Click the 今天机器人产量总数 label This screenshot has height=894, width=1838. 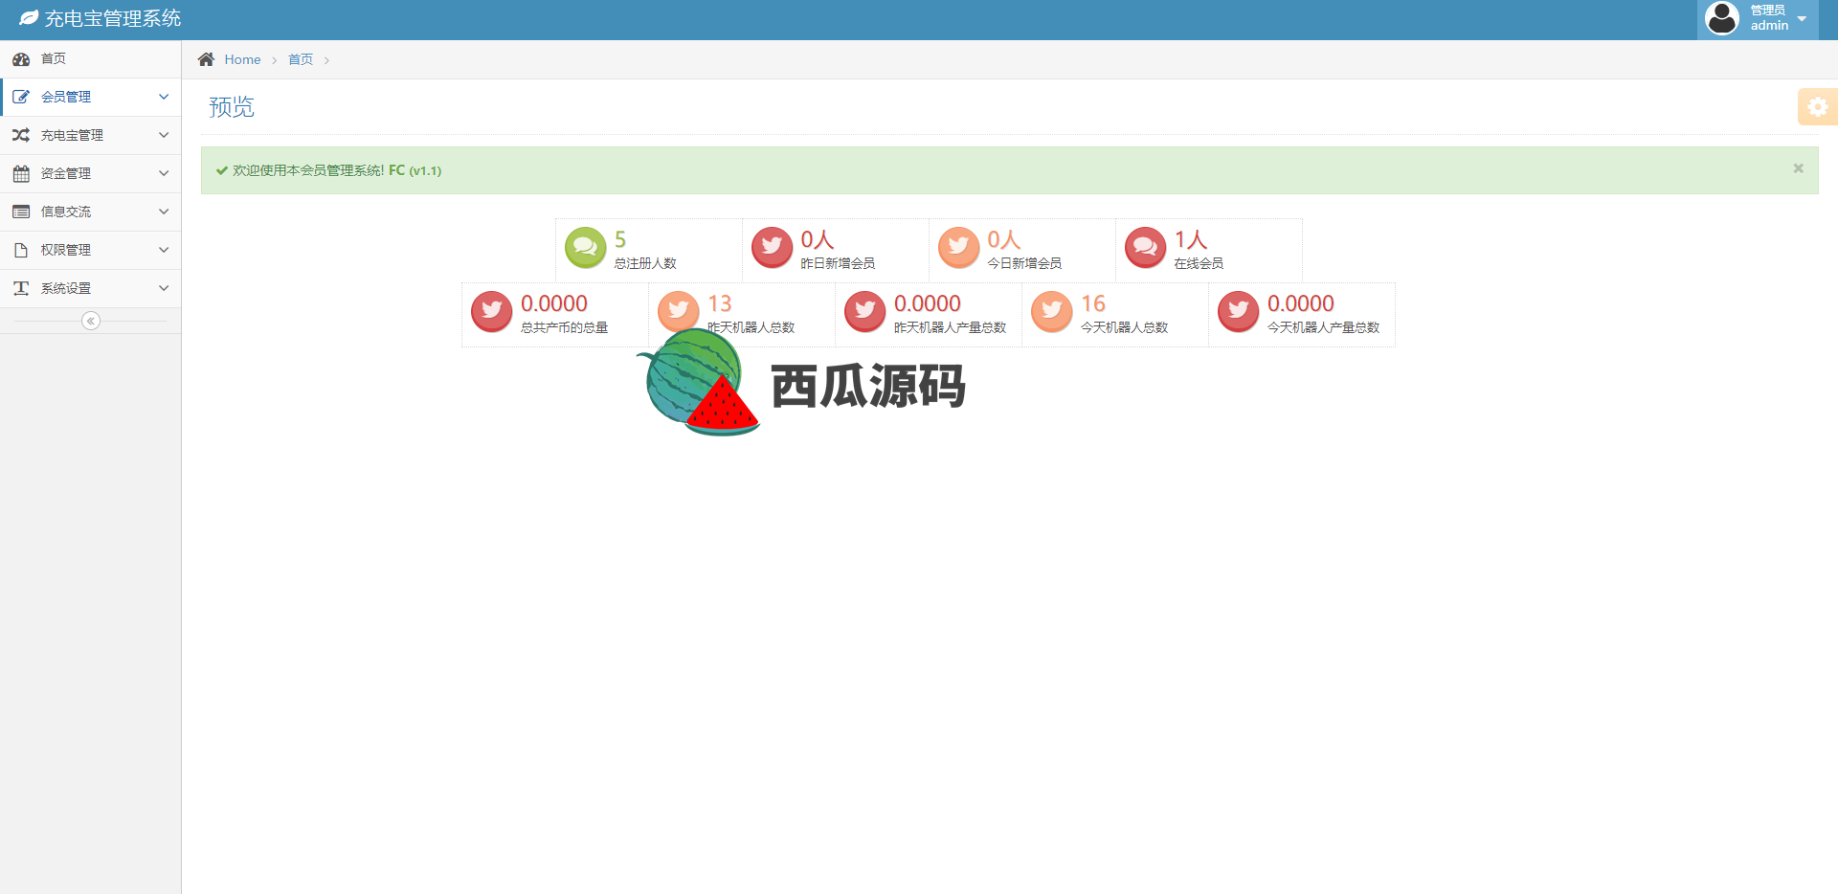pos(1324,327)
